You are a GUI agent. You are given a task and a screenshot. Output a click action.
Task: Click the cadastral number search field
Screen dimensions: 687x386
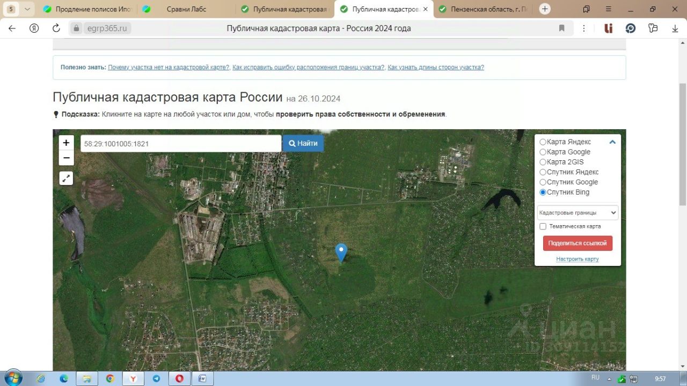point(181,144)
